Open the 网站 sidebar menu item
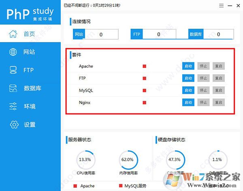243x191 pixels. (x=30, y=52)
